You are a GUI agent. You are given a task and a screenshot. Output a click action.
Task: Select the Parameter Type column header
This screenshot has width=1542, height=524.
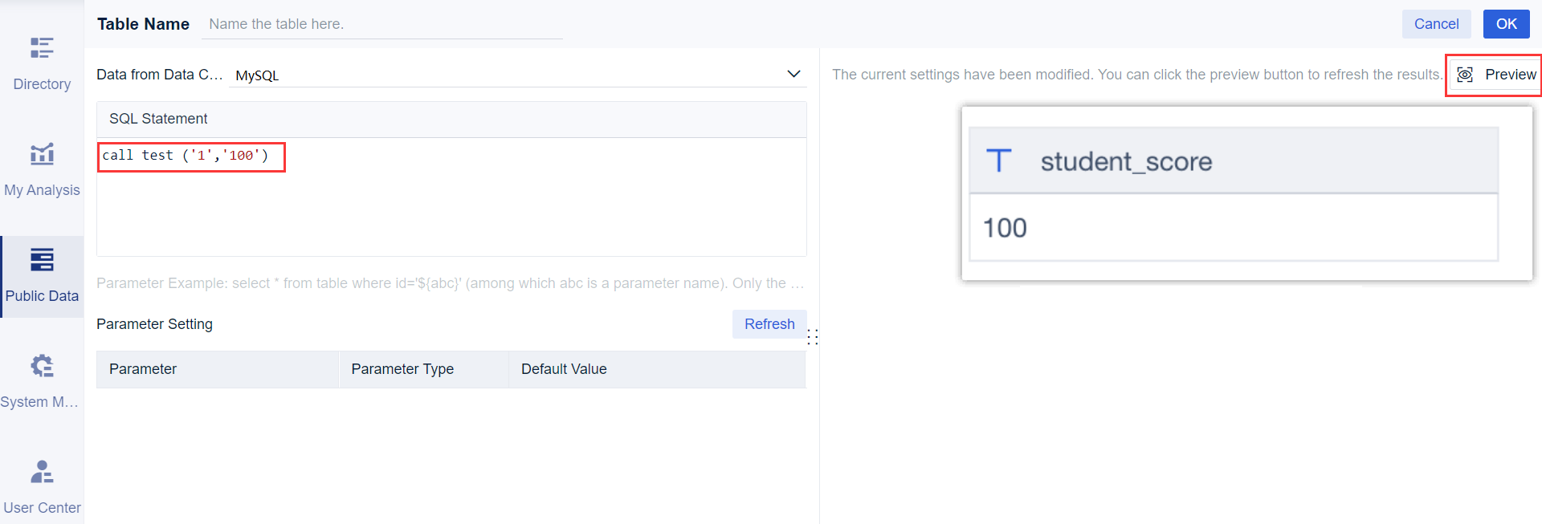pyautogui.click(x=402, y=369)
